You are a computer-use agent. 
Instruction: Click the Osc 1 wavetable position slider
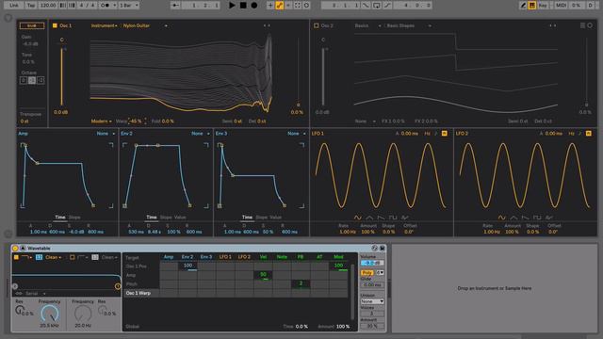click(298, 72)
